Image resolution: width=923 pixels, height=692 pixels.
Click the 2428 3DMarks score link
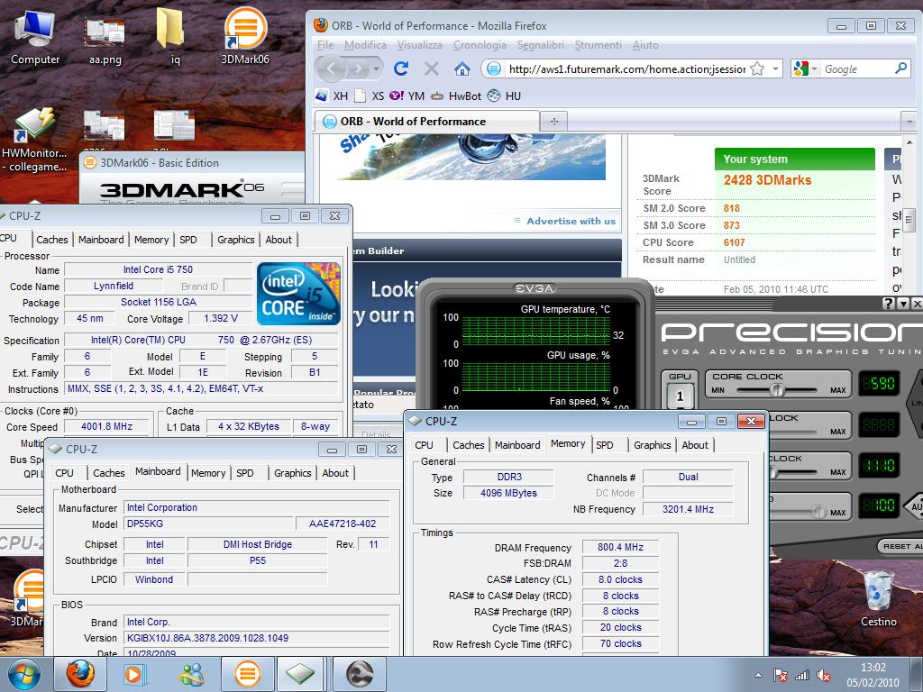point(767,180)
